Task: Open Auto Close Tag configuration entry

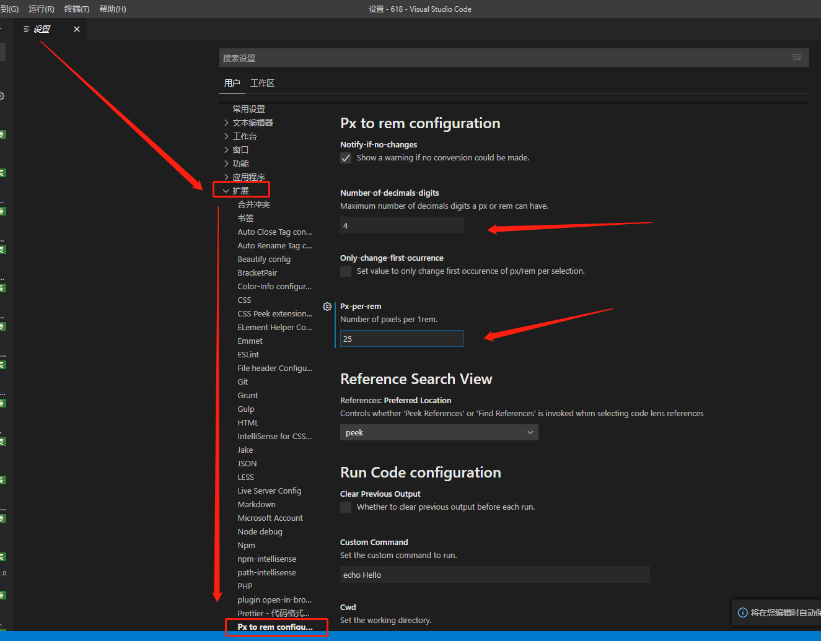Action: [x=274, y=232]
